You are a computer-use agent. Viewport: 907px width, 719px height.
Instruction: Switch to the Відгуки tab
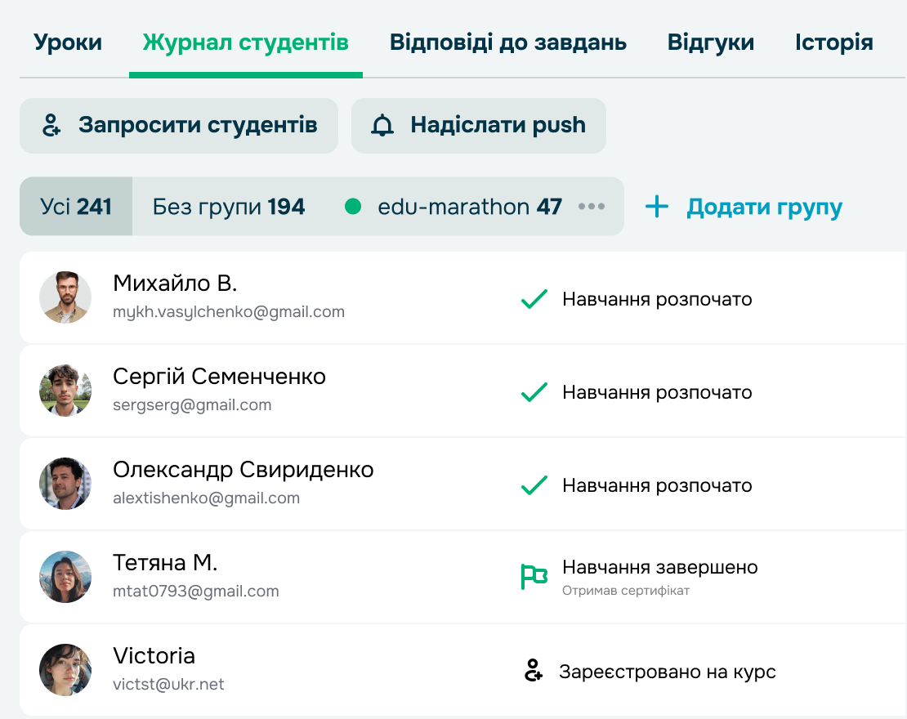[x=710, y=42]
